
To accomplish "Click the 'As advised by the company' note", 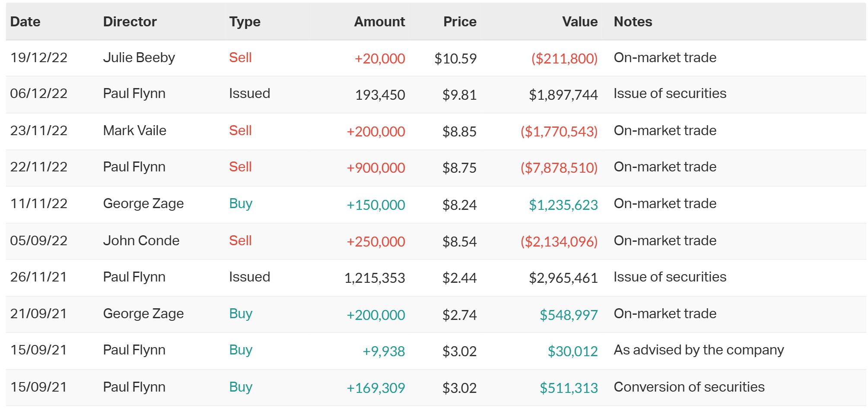I will pos(699,350).
